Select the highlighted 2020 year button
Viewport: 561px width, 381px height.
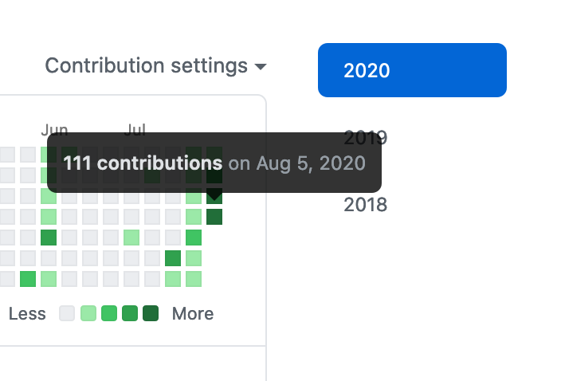(x=412, y=70)
